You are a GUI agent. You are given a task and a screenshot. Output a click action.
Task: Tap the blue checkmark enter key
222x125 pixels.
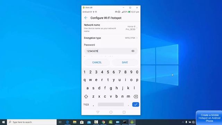tap(136, 105)
